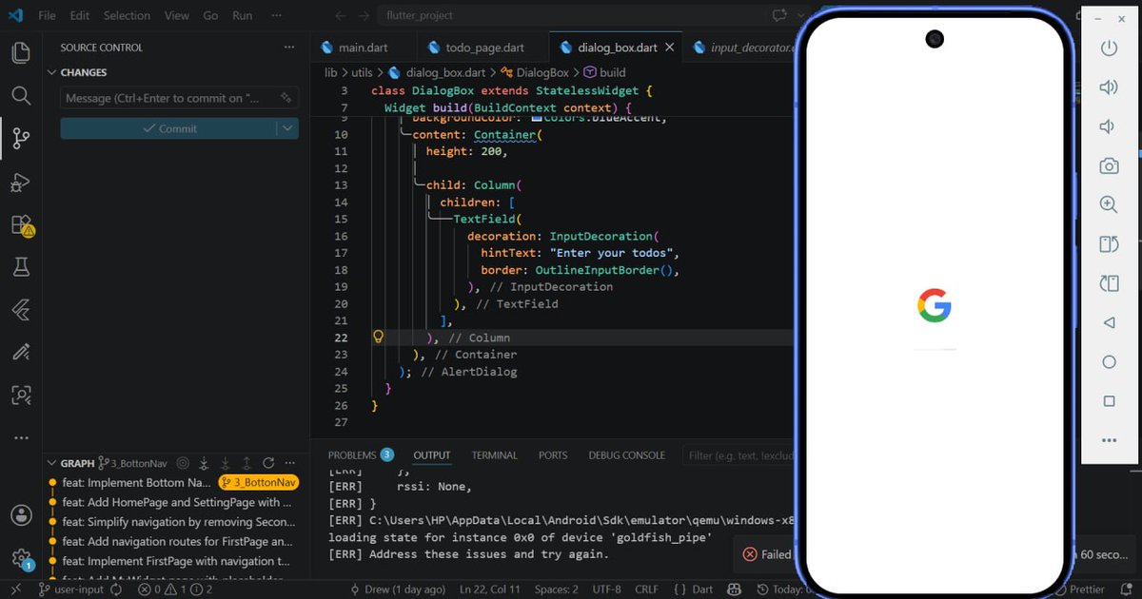The height and width of the screenshot is (599, 1142).
Task: Switch to main.dart editor tab
Action: point(363,48)
